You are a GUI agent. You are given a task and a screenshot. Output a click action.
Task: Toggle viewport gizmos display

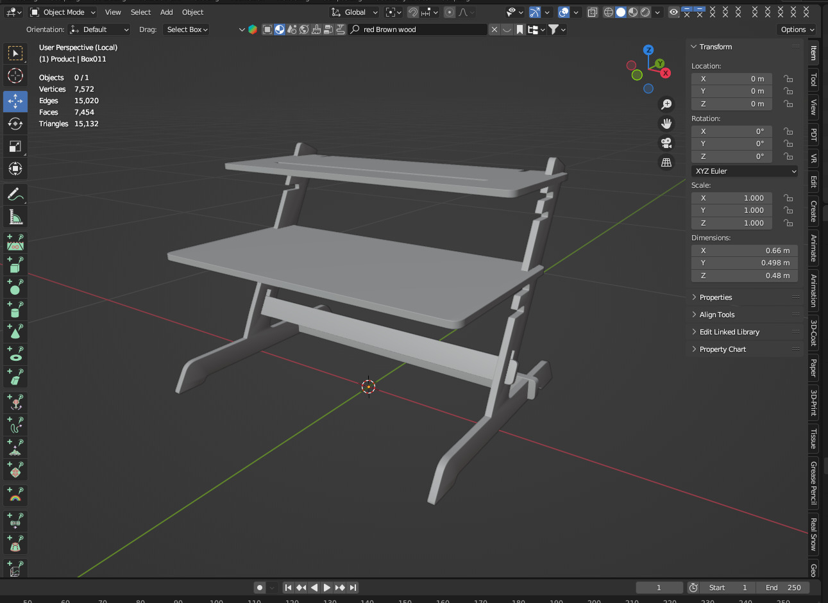click(x=535, y=12)
